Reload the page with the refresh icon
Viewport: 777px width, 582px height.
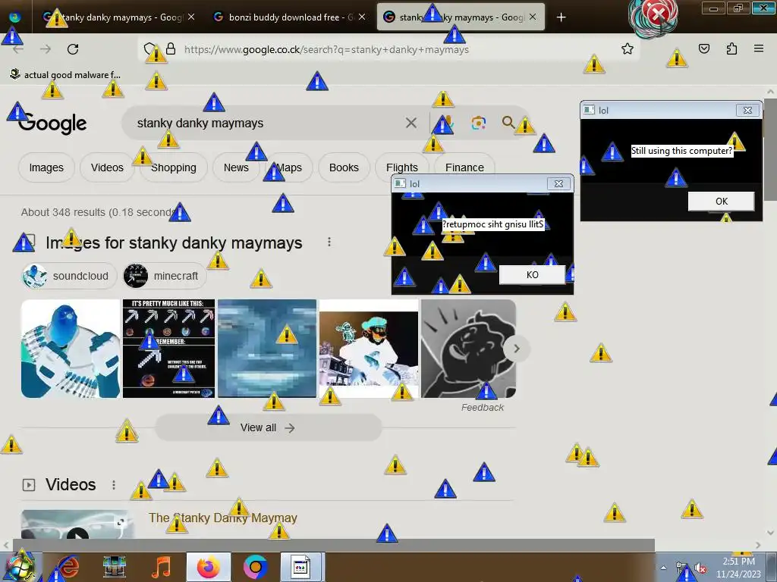pyautogui.click(x=73, y=49)
